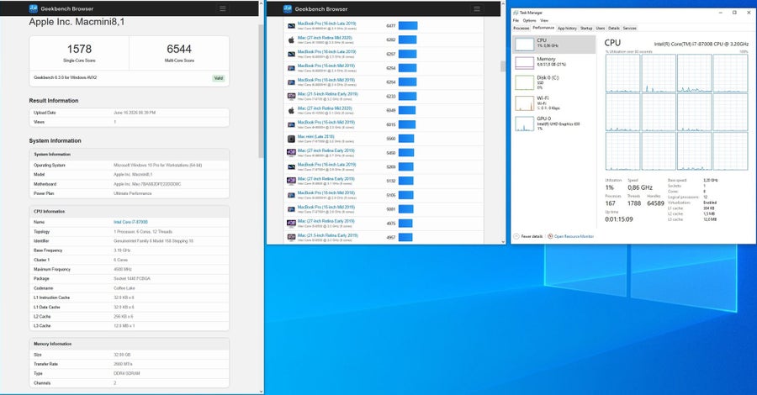This screenshot has height=395, width=757.
Task: Click the Valid badge in the score card
Action: click(x=219, y=78)
